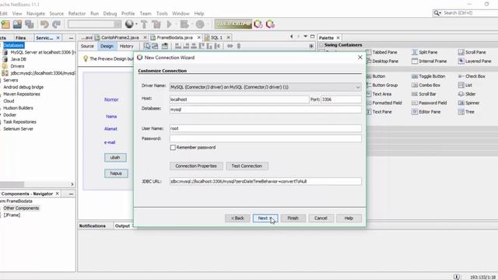Open the Refactor menu

(x=77, y=14)
